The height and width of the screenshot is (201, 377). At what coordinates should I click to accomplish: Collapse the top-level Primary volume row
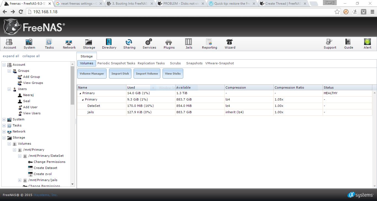[x=80, y=93]
